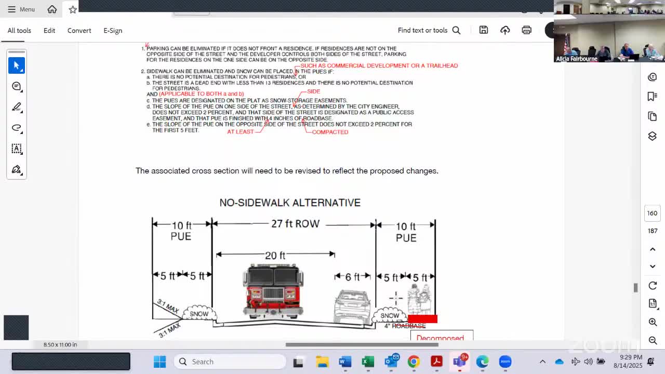This screenshot has width=665, height=374.
Task: Click the star favorite icon
Action: point(73,9)
